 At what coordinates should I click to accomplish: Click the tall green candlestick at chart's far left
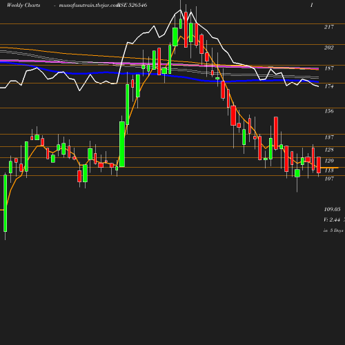tap(6, 204)
